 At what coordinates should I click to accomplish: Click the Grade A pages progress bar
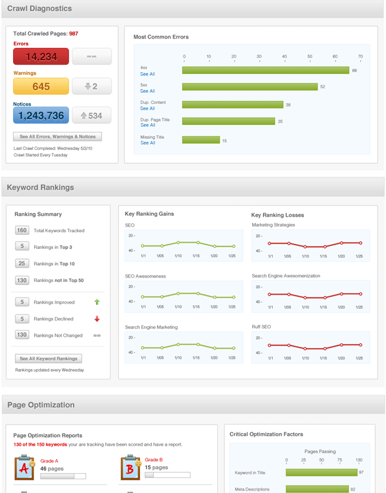coord(62,476)
